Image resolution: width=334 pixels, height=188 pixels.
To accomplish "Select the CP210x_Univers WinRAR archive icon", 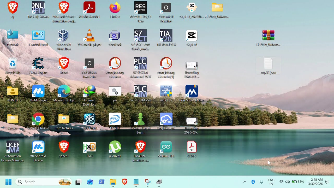I will click(268, 38).
